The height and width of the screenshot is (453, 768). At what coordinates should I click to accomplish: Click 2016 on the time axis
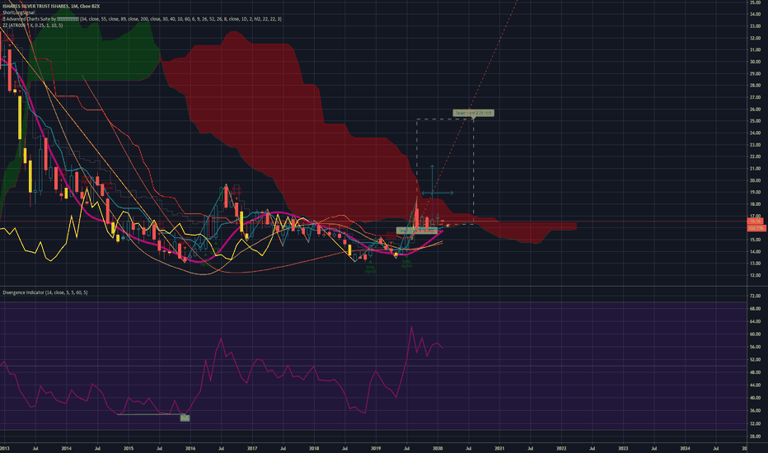(190, 448)
